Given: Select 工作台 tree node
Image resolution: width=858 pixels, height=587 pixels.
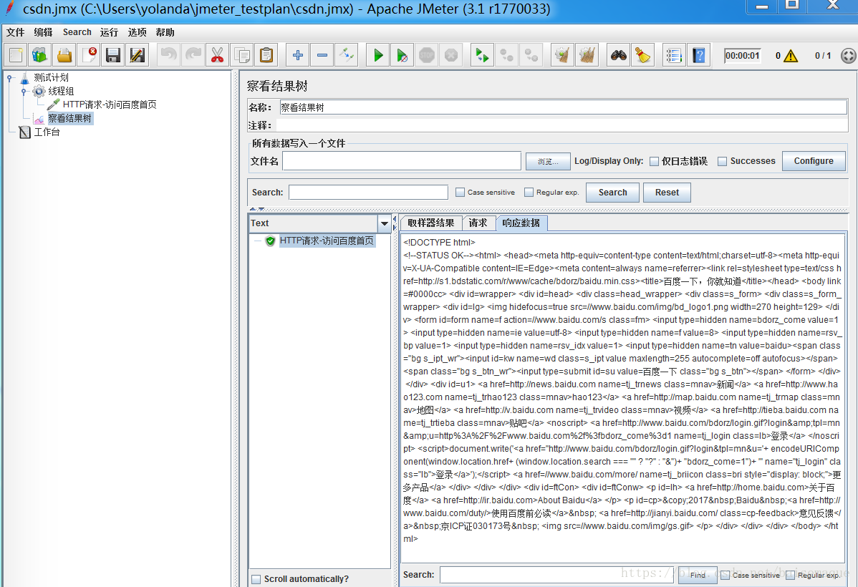Looking at the screenshot, I should click(47, 132).
